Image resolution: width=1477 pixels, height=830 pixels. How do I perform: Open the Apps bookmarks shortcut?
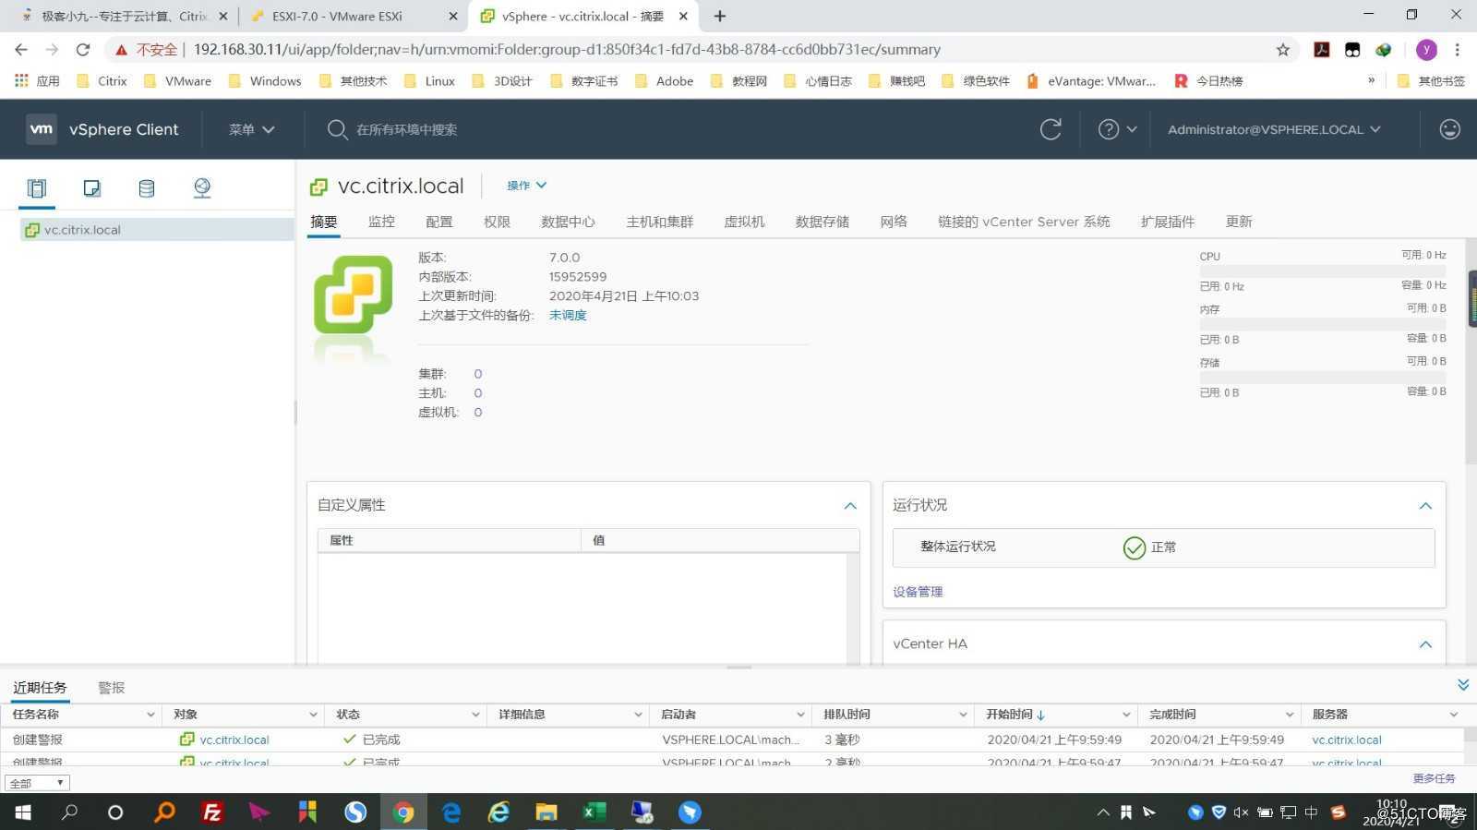click(37, 81)
